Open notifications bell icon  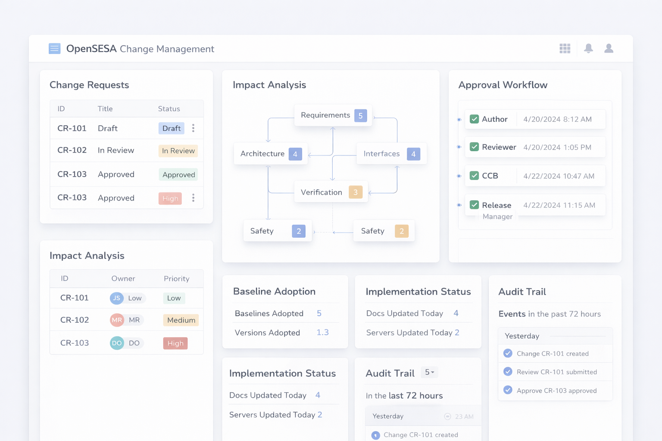588,49
